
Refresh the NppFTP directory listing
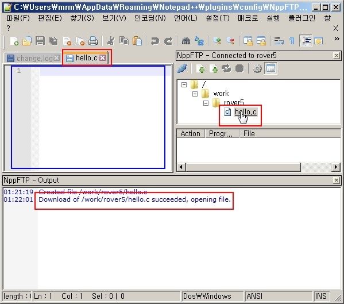[226, 69]
